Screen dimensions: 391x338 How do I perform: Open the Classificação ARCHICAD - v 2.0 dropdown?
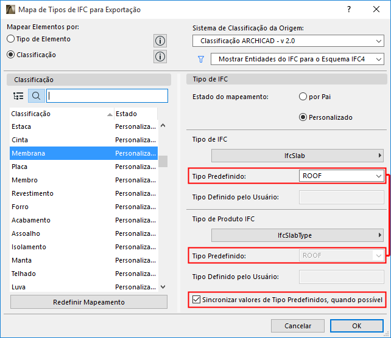coord(288,41)
